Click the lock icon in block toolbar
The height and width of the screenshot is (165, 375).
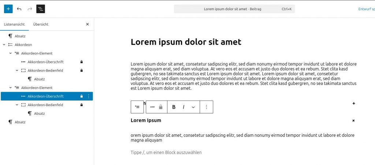click(161, 107)
